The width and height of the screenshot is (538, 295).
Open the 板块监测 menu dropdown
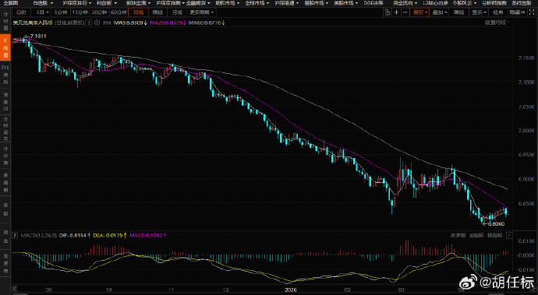click(138, 3)
